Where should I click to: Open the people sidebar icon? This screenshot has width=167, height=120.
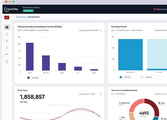pyautogui.click(x=7, y=47)
